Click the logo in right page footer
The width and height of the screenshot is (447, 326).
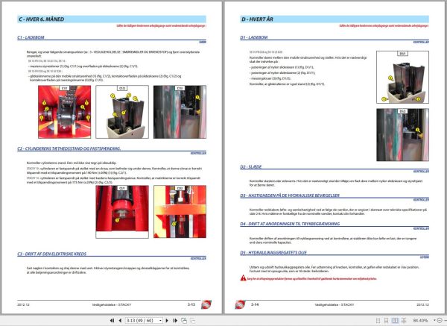point(240,304)
